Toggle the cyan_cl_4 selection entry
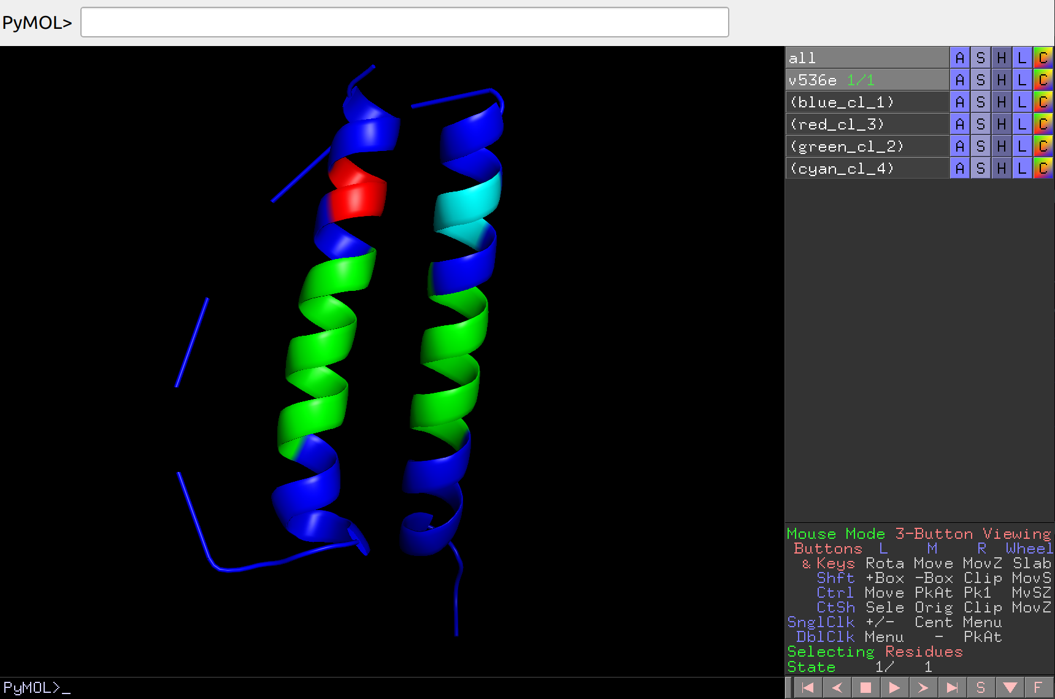Image resolution: width=1055 pixels, height=699 pixels. click(867, 168)
